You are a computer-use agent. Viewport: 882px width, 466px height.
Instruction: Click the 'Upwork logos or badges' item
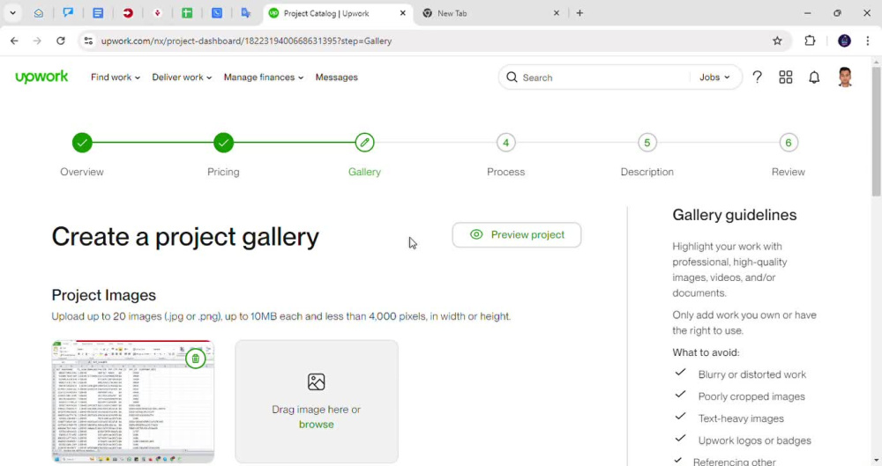(x=754, y=440)
